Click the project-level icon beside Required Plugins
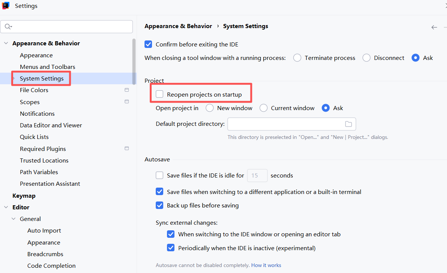447x273 pixels. (x=127, y=148)
